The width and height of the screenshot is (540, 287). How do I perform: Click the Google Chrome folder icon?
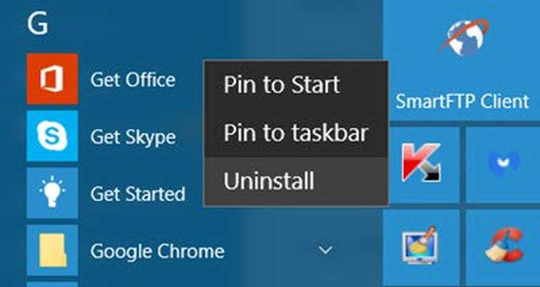point(52,250)
